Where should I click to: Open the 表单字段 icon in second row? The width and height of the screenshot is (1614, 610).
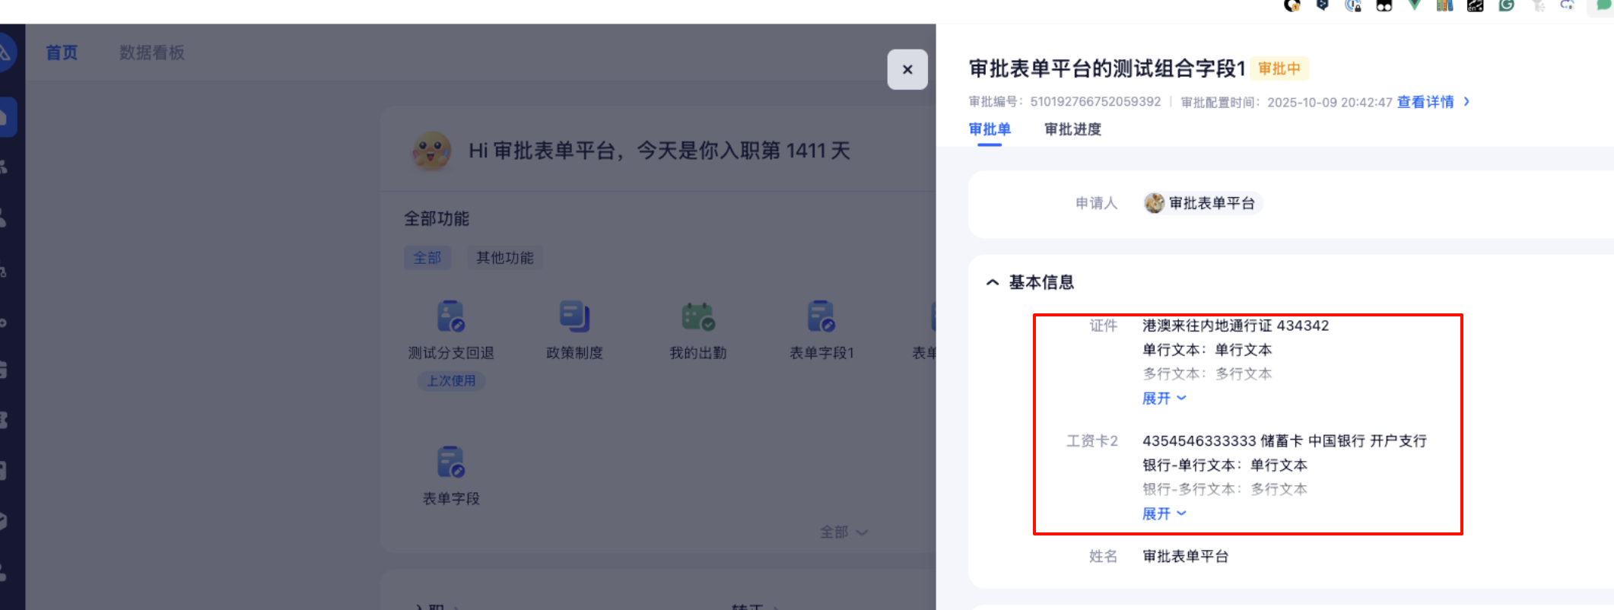coord(450,462)
